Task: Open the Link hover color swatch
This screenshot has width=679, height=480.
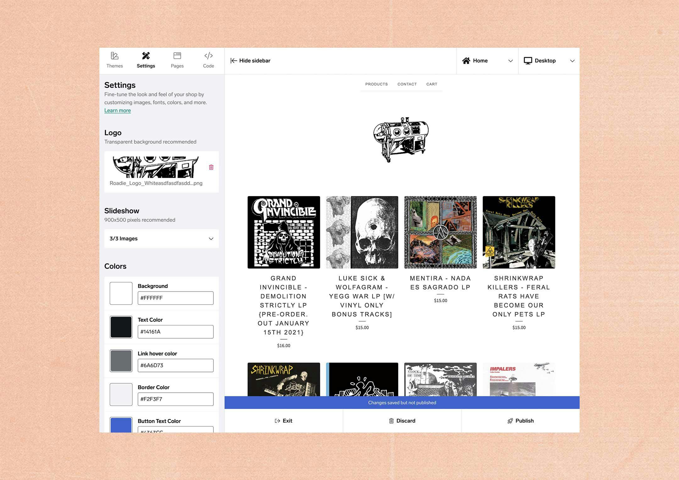Action: click(x=121, y=361)
